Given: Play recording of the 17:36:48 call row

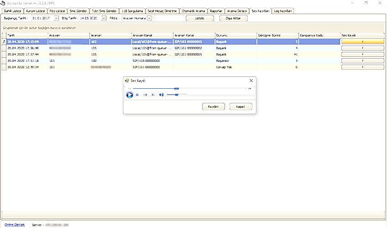Looking at the screenshot, I should 362,48.
